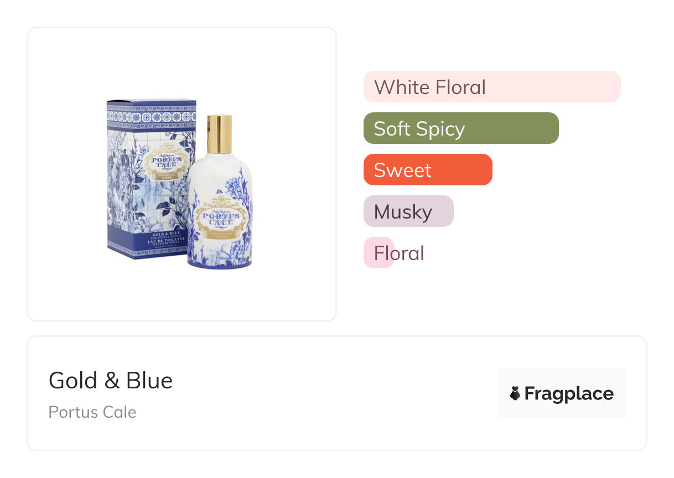Click the orange Sweet accord bar
The height and width of the screenshot is (478, 674).
coord(427,170)
